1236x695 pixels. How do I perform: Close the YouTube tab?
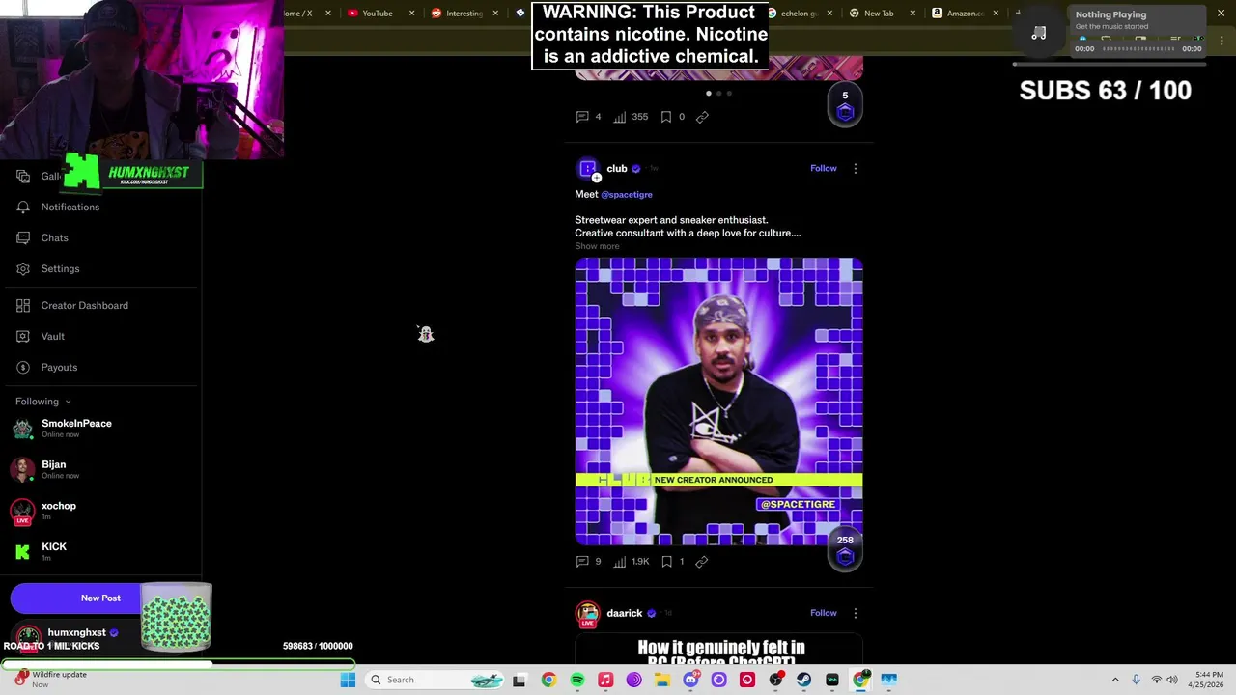(412, 14)
